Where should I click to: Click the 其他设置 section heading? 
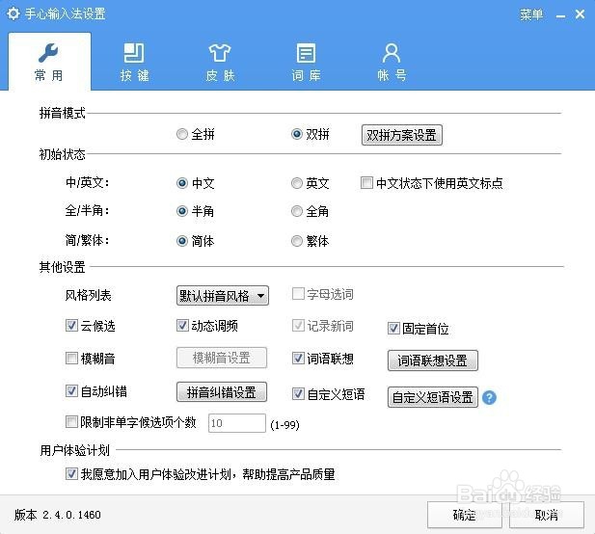point(63,267)
